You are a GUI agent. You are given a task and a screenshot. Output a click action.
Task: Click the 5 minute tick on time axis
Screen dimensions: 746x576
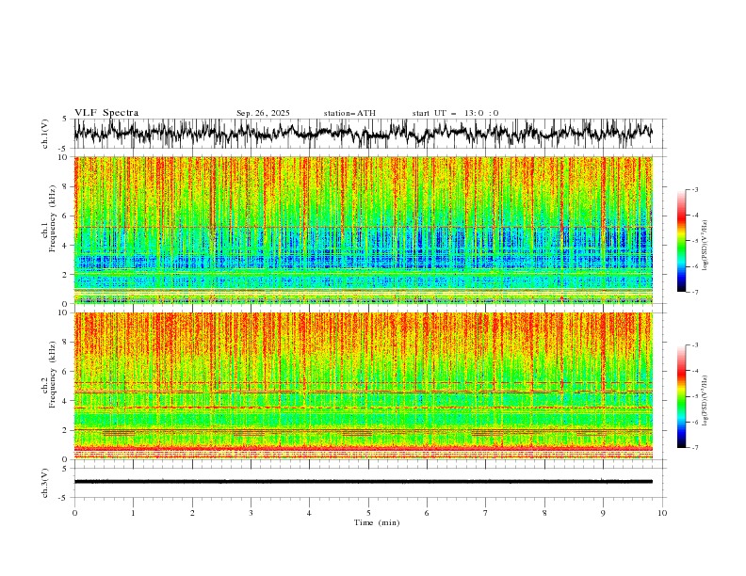click(x=368, y=513)
